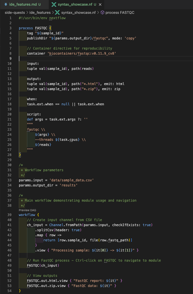Click 'emit: html' on line 14
The height and width of the screenshot is (294, 193).
coord(114,84)
